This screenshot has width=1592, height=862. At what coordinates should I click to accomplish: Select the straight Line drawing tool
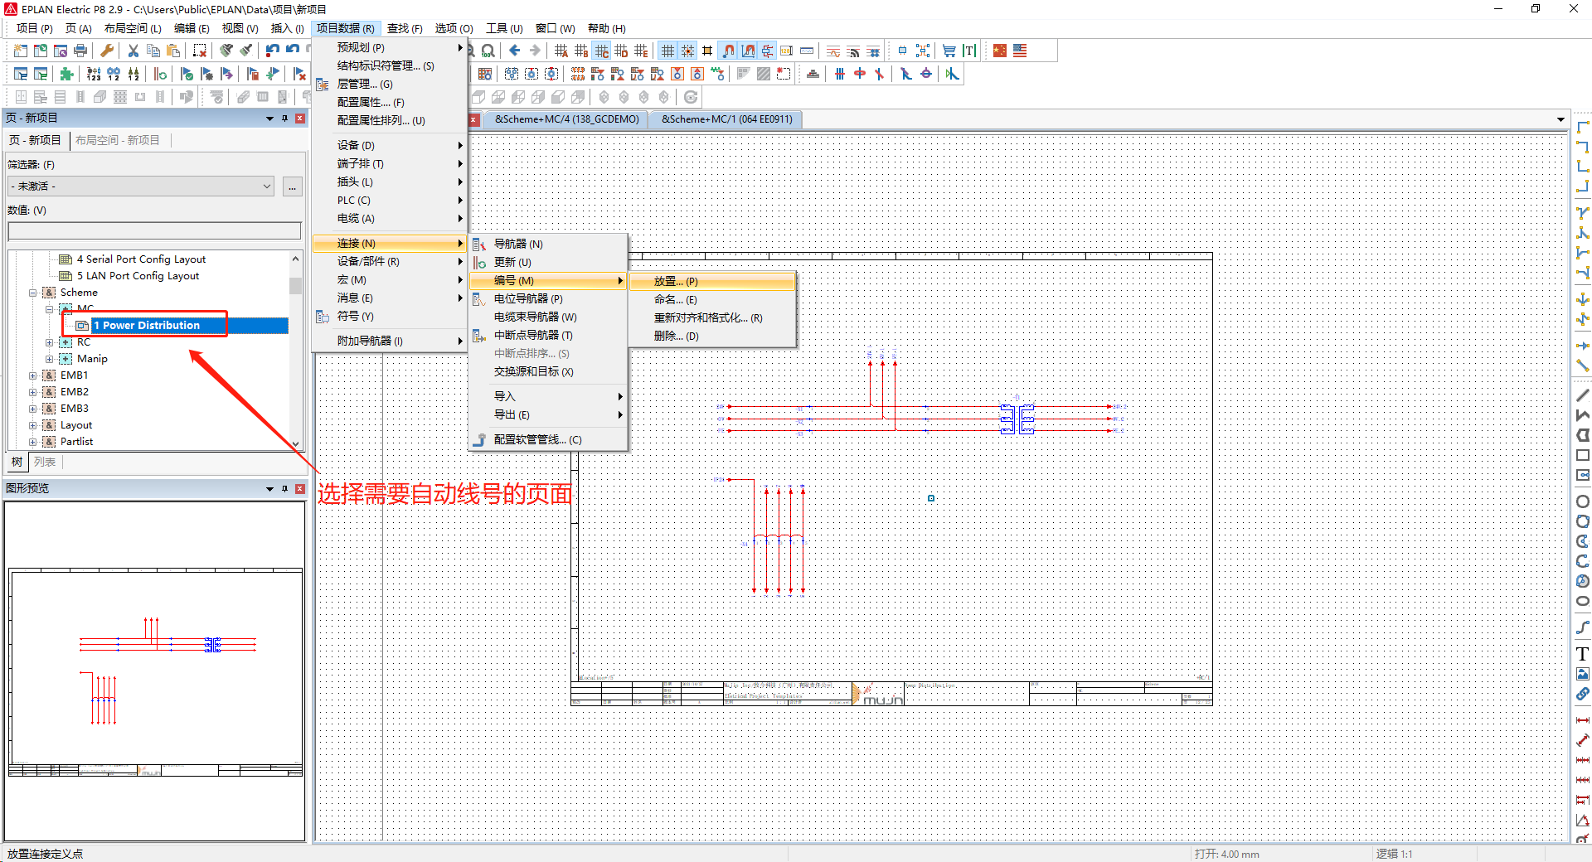(x=1582, y=395)
